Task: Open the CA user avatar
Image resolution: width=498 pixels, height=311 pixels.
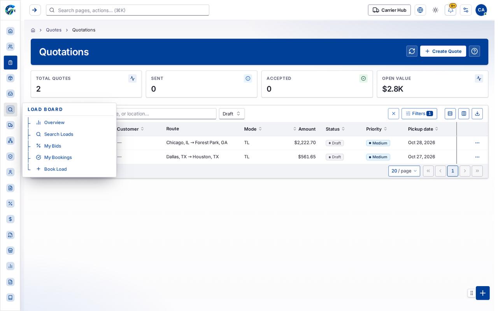Action: (x=481, y=10)
